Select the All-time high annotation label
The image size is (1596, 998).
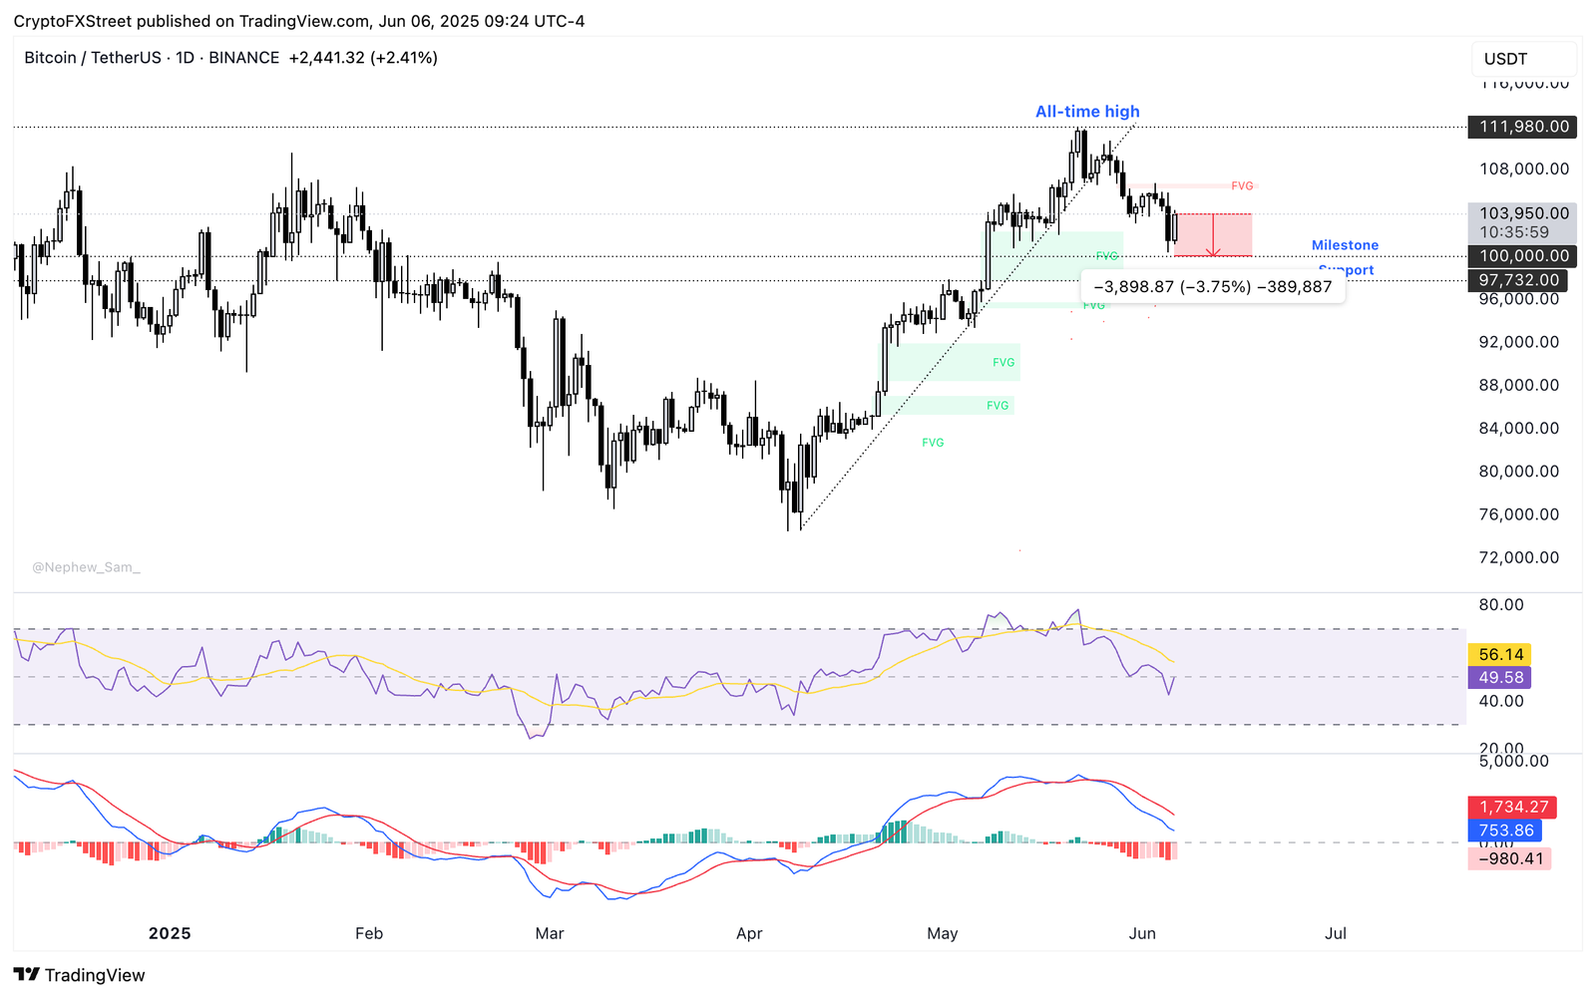(x=1087, y=112)
